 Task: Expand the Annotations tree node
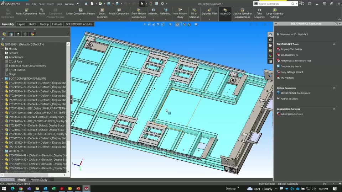[2, 57]
